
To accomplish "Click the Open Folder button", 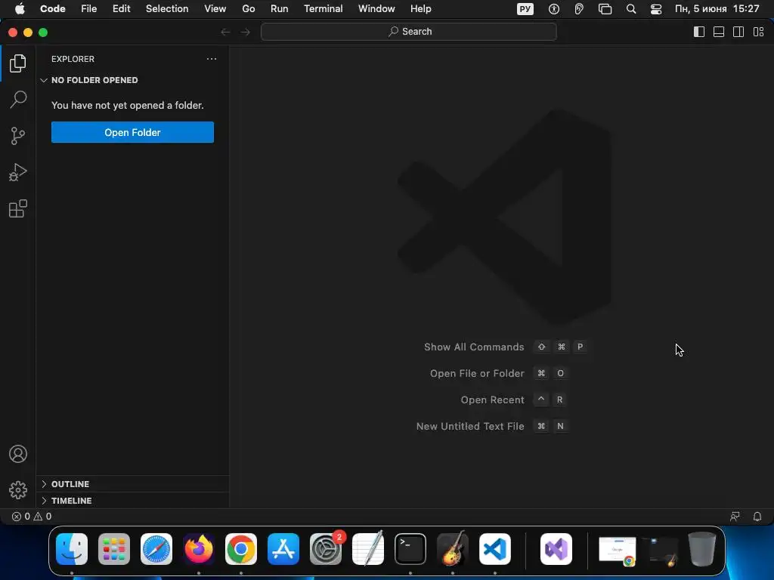I will click(132, 132).
